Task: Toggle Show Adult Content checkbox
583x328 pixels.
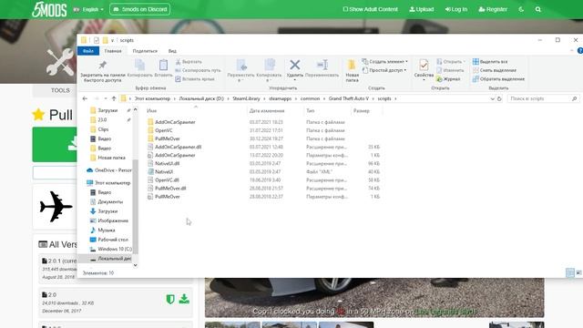Action: (345, 9)
